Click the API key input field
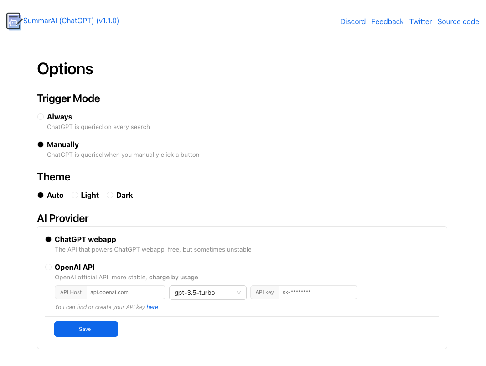 pos(318,292)
